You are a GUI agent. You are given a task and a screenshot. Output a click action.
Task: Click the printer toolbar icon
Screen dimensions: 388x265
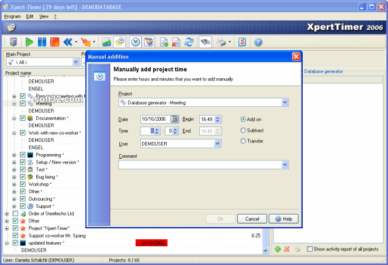coord(221,42)
